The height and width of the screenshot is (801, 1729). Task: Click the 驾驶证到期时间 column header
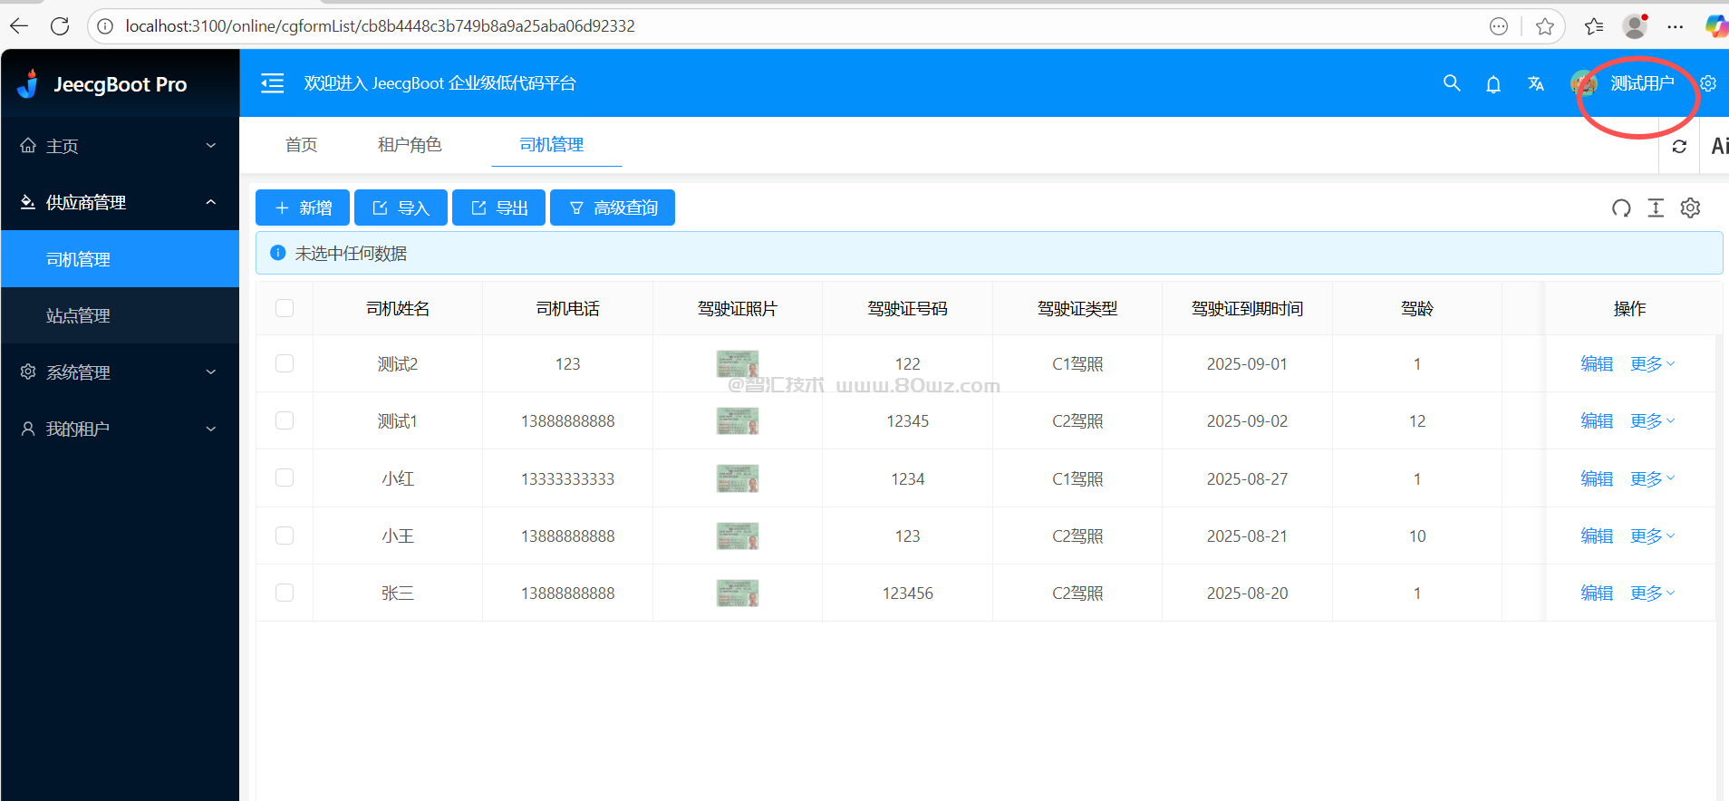pyautogui.click(x=1247, y=308)
